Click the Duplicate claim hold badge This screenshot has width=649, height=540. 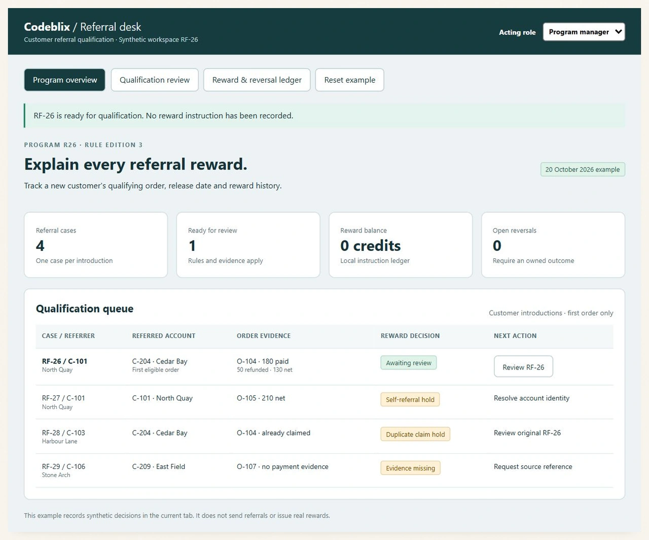[415, 434]
